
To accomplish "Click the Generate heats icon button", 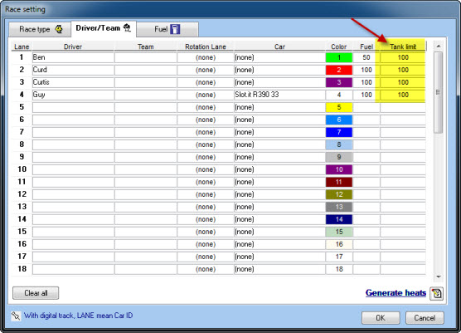I will (x=437, y=293).
